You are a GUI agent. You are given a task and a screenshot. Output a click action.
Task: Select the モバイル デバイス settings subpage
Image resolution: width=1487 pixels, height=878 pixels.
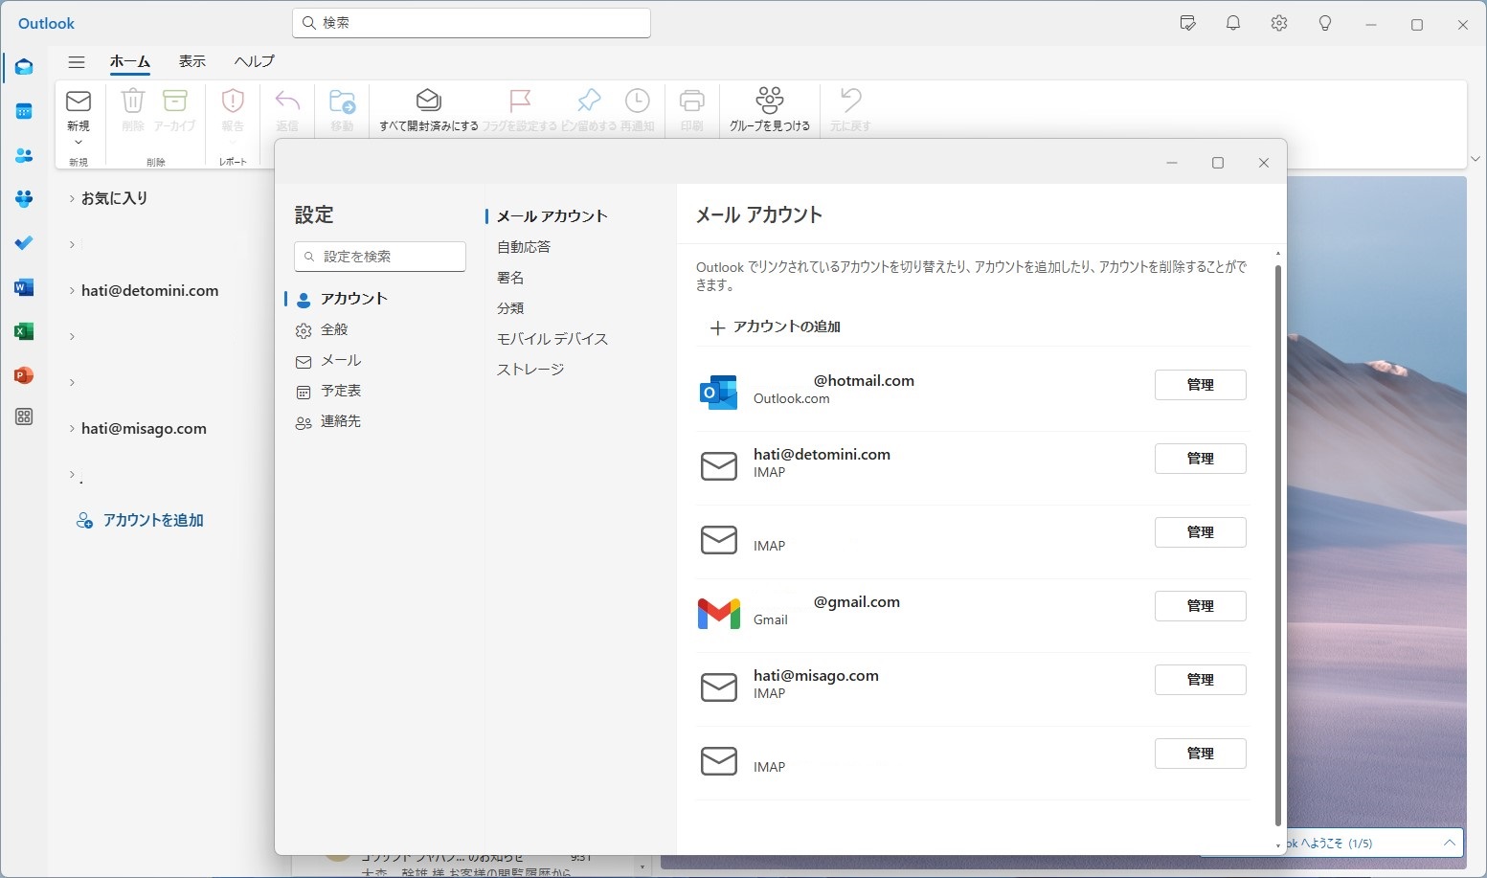552,339
